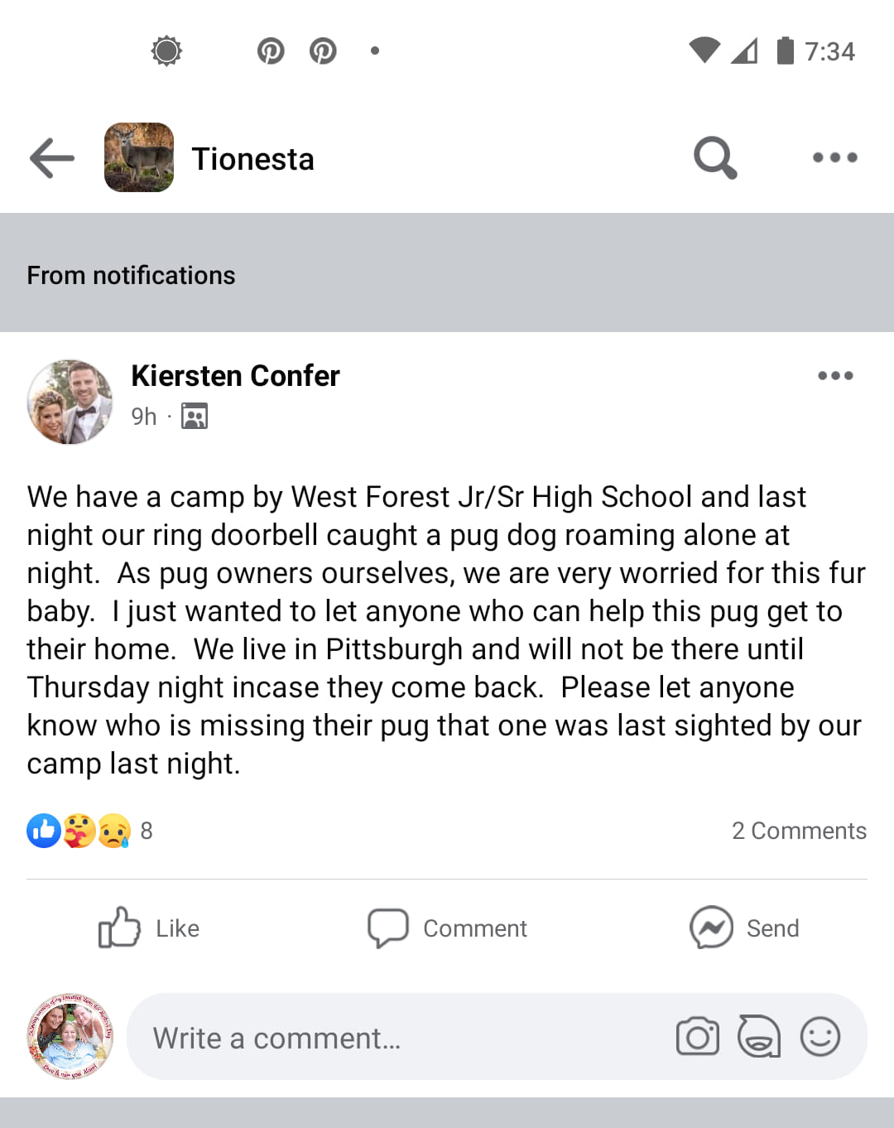The image size is (894, 1128).
Task: Open the Tionesta group title
Action: pyautogui.click(x=253, y=159)
